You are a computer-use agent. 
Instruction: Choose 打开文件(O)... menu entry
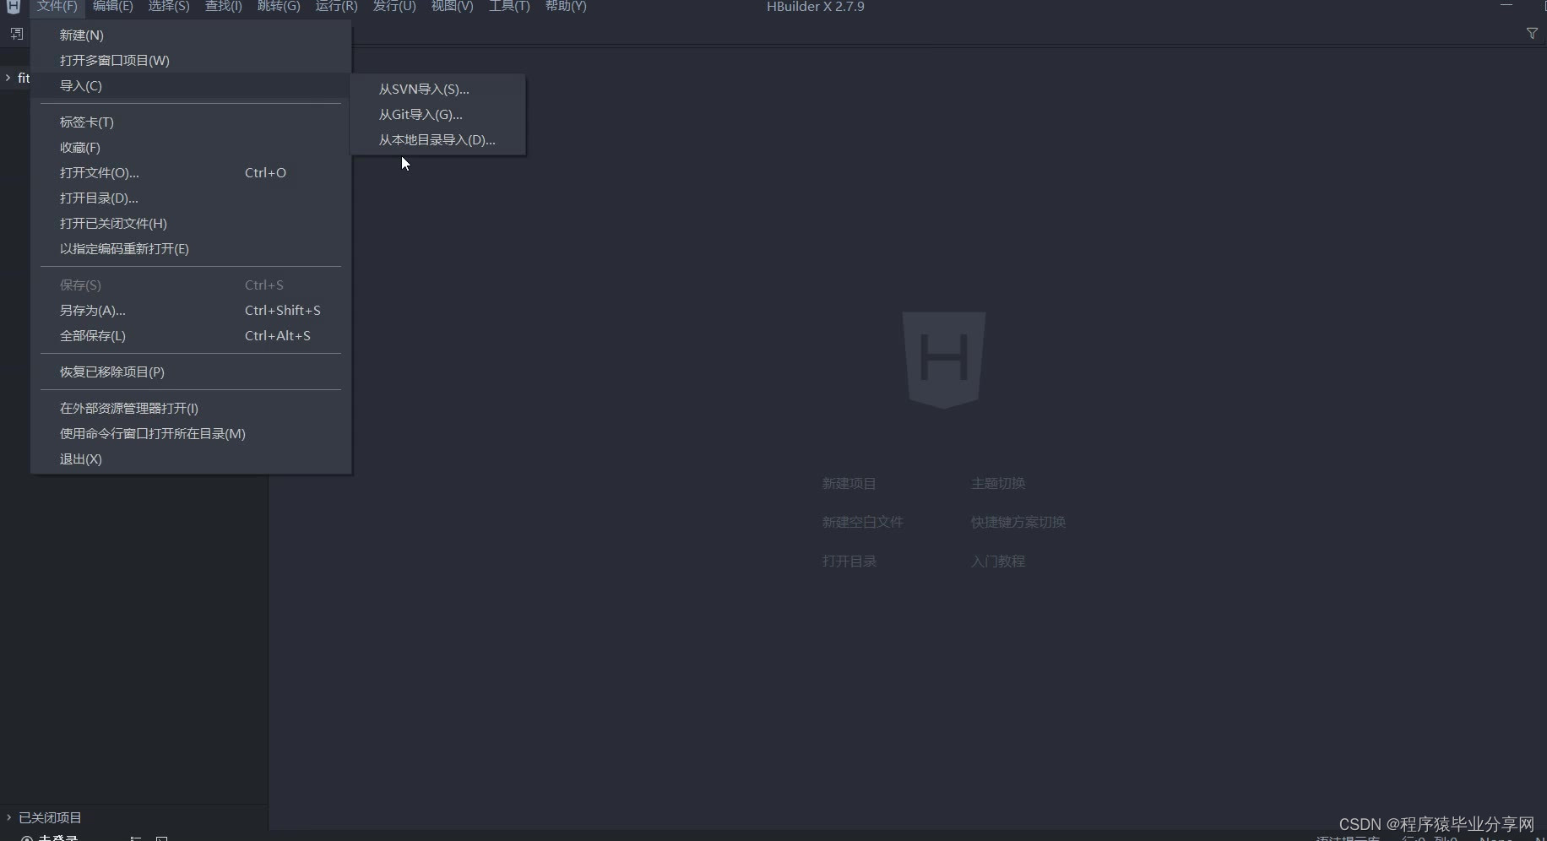191,172
